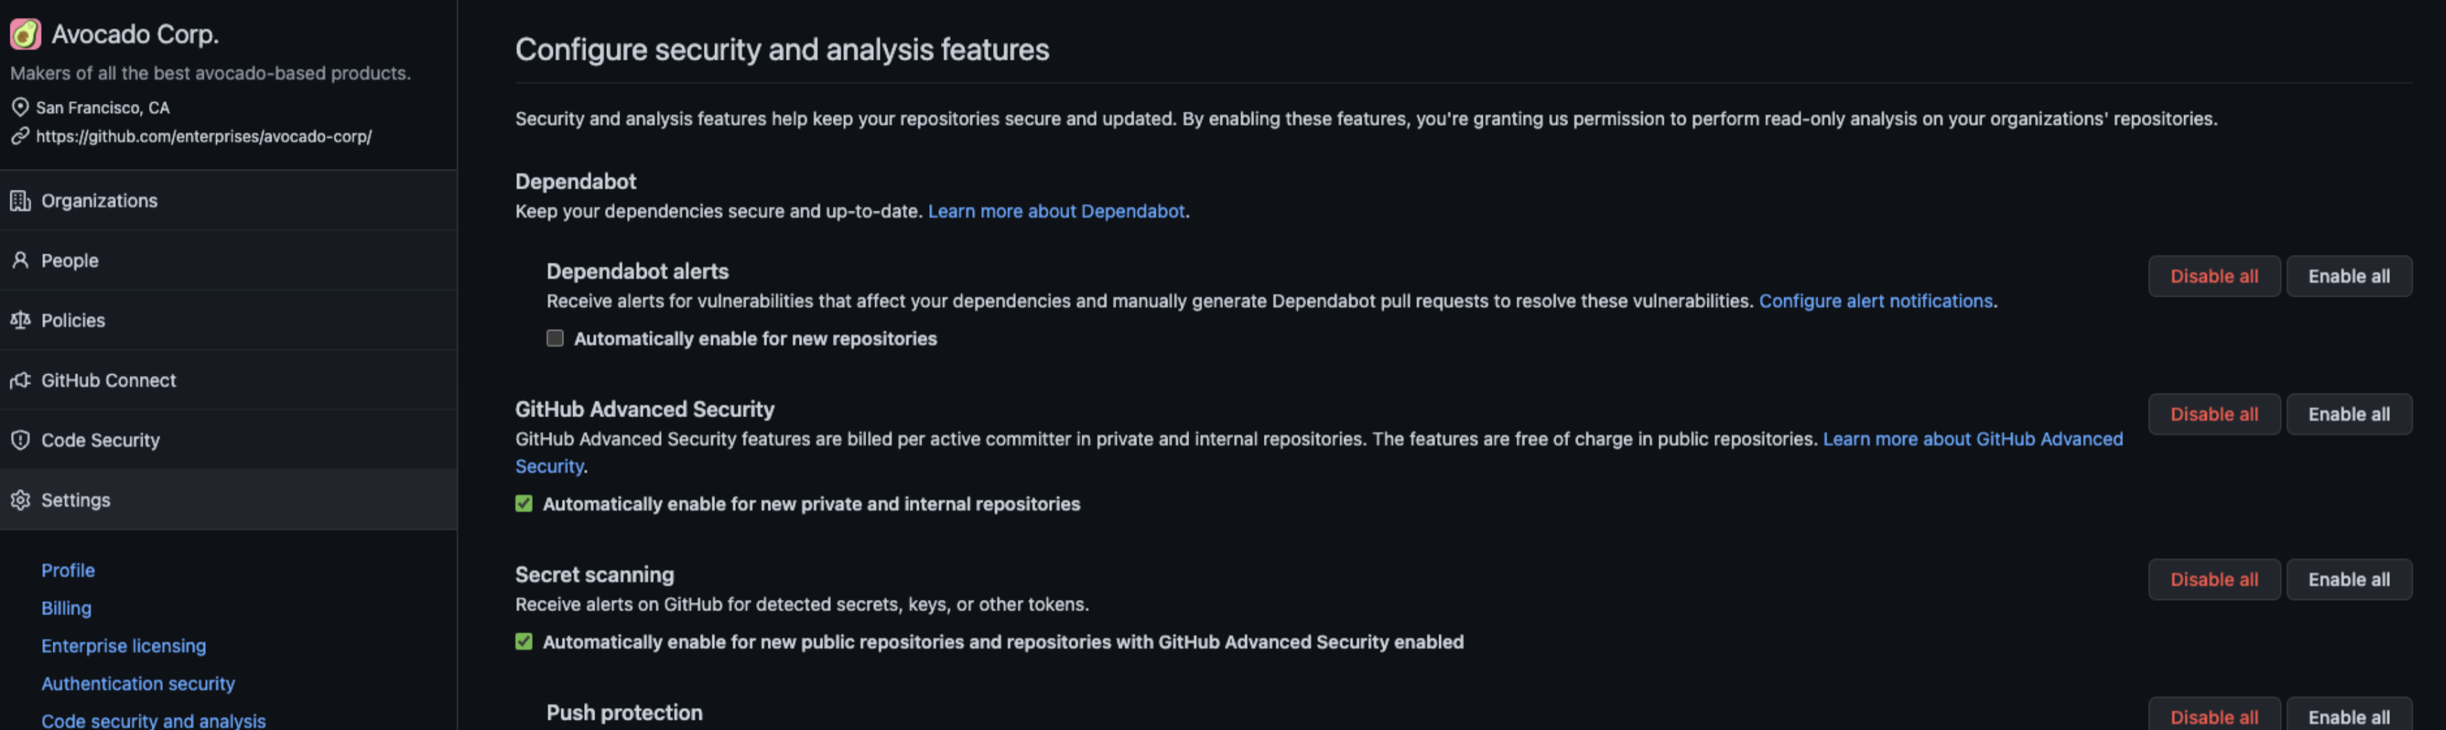Click the link icon beside the enterprise URL
The image size is (2446, 730).
(x=17, y=136)
